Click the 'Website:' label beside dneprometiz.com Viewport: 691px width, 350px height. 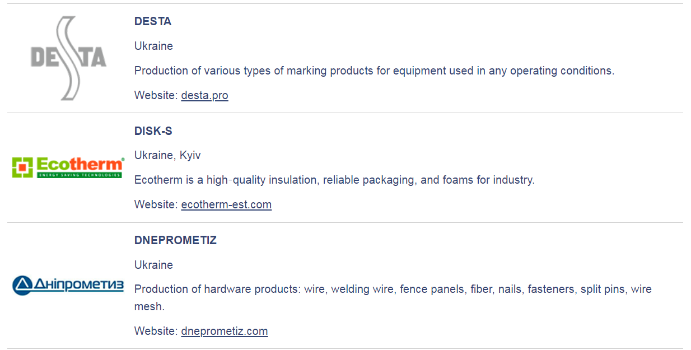[x=156, y=331]
